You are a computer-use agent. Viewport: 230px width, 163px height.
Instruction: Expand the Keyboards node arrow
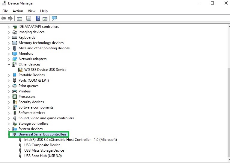coord(9,38)
